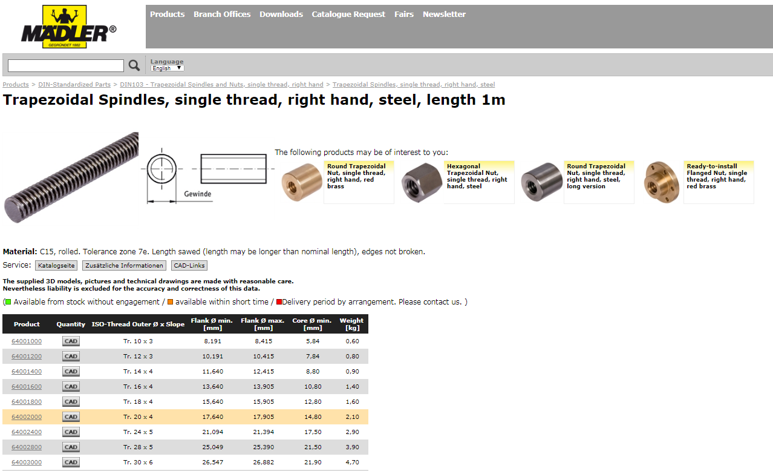
Task: Open product link 64001600
Action: [27, 387]
